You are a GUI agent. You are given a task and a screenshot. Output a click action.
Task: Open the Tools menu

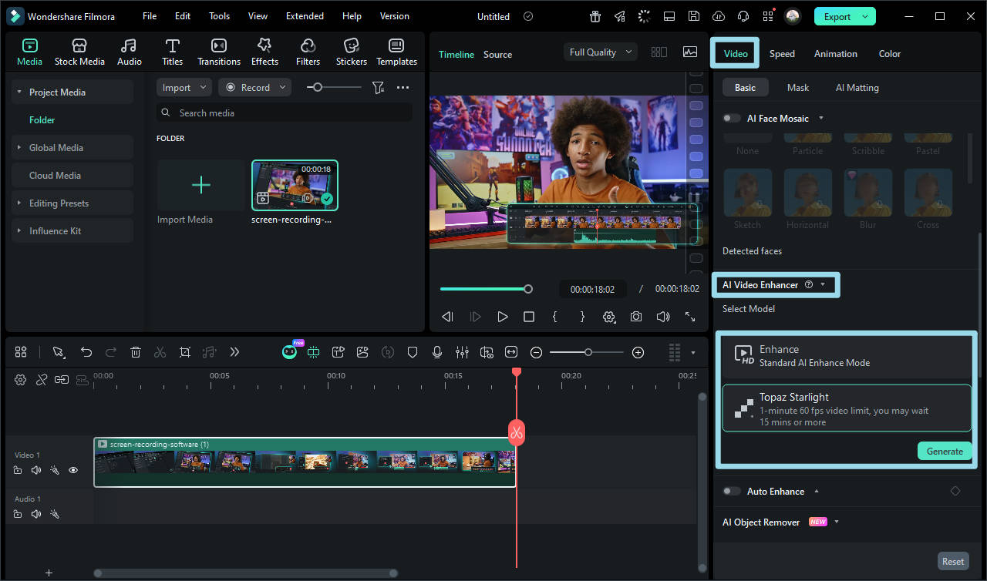click(219, 15)
